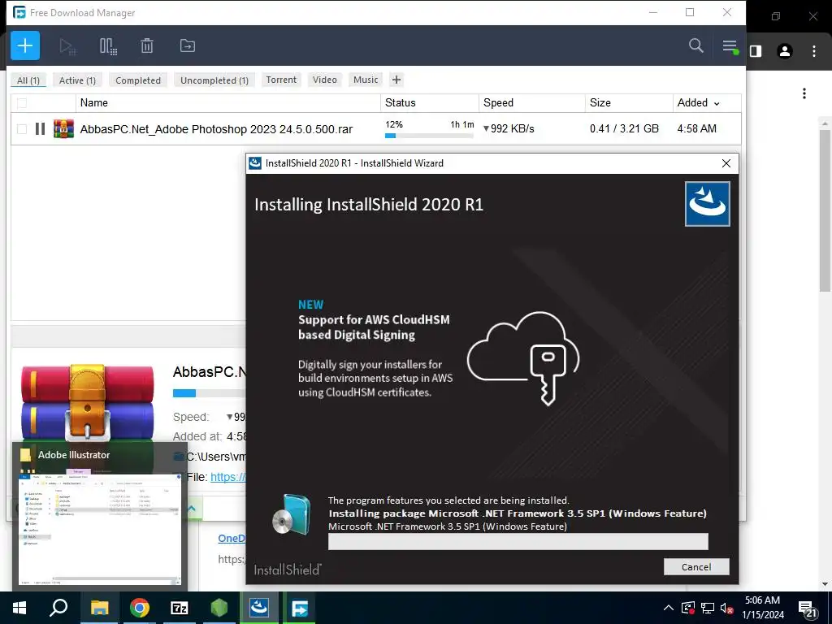Click the muted volume tray icon
This screenshot has height=624, width=832.
coord(726,608)
